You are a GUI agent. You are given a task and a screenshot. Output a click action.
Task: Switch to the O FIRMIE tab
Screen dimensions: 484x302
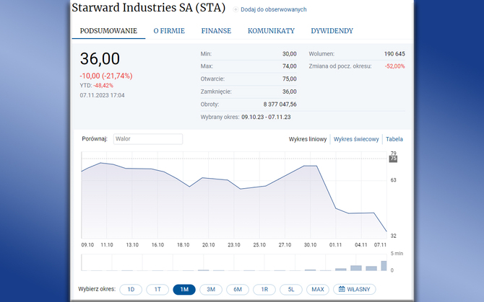169,31
